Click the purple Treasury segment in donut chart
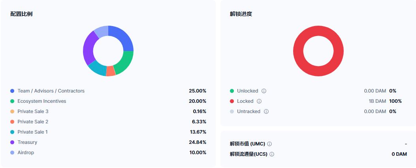The height and width of the screenshot is (168, 416). [x=88, y=48]
